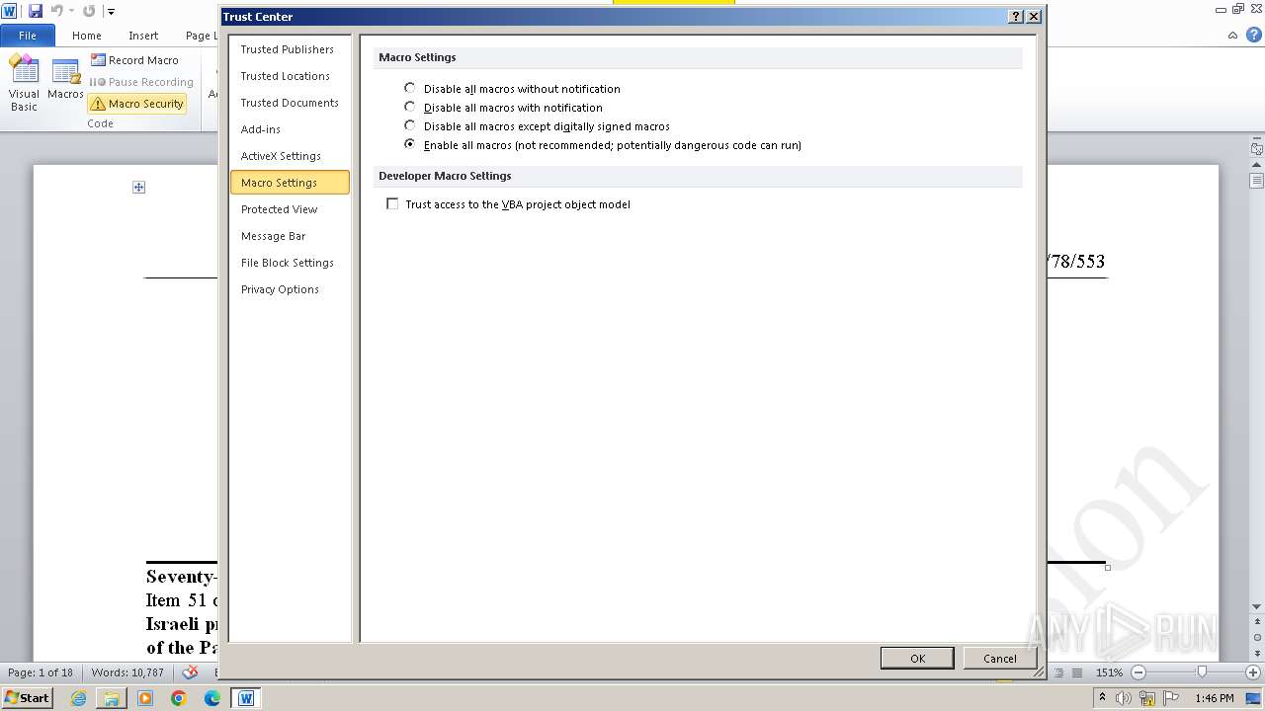Click the Trust Center help question mark
Image resolution: width=1265 pixels, height=711 pixels.
1016,17
